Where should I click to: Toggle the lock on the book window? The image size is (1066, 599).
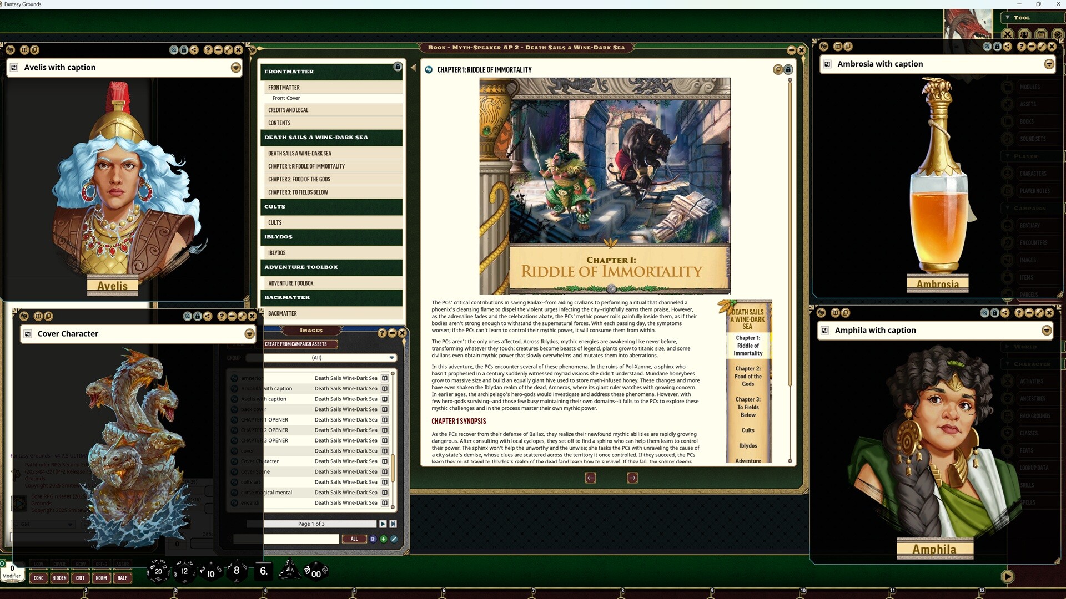point(788,69)
